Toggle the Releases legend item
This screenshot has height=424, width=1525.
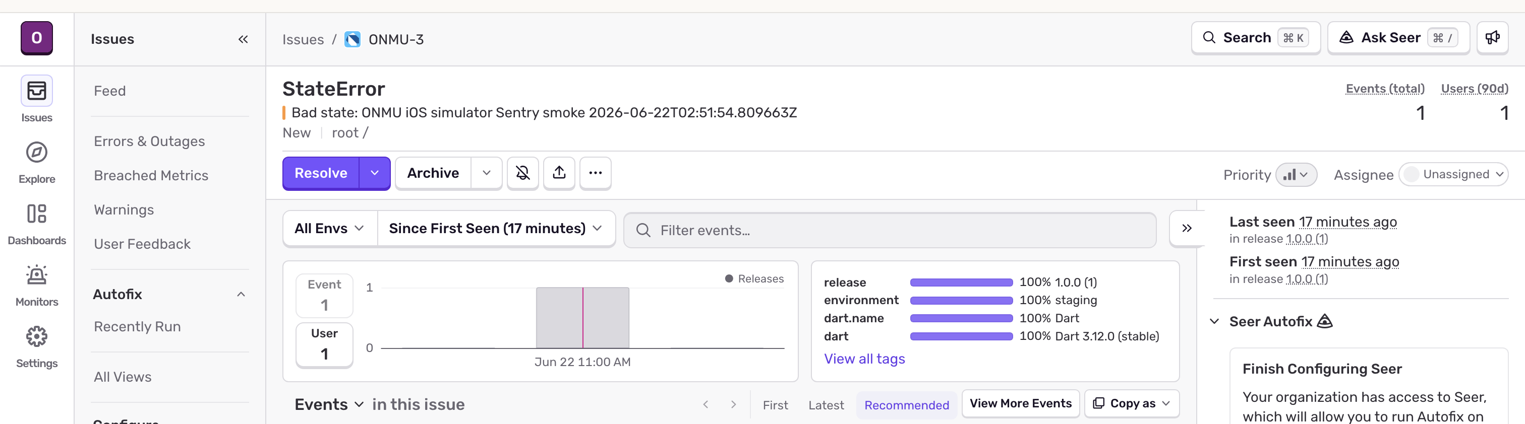pyautogui.click(x=754, y=278)
